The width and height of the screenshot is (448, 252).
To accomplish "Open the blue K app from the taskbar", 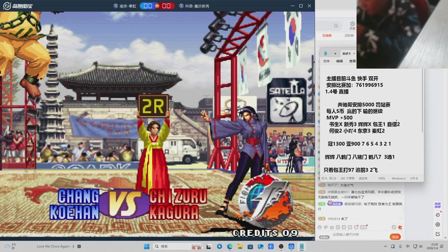I will coord(271,246).
